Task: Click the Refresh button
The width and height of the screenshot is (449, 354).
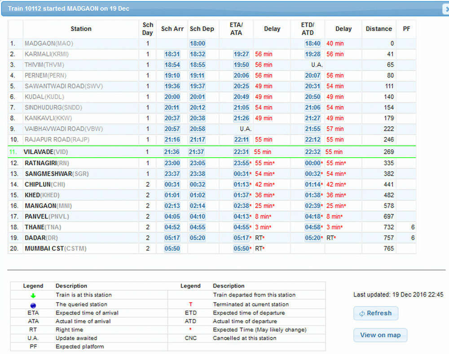Action: coord(376,313)
